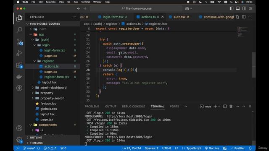
Task: Open the Search view in activity bar
Action: (19, 30)
